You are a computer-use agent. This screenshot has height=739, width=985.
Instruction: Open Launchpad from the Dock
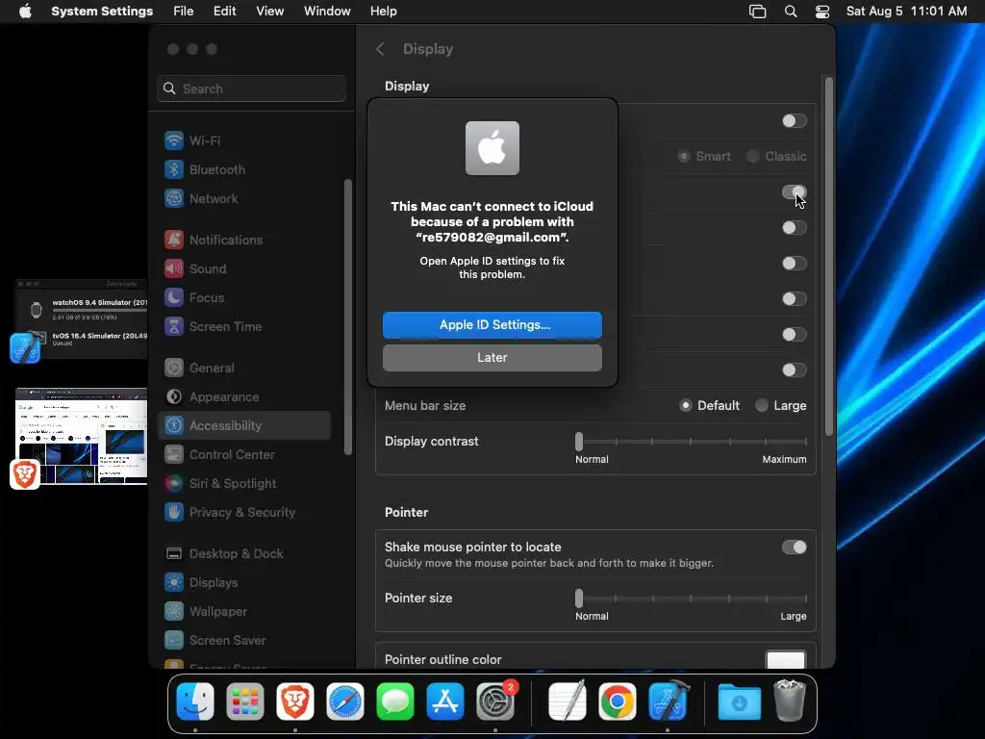point(245,701)
